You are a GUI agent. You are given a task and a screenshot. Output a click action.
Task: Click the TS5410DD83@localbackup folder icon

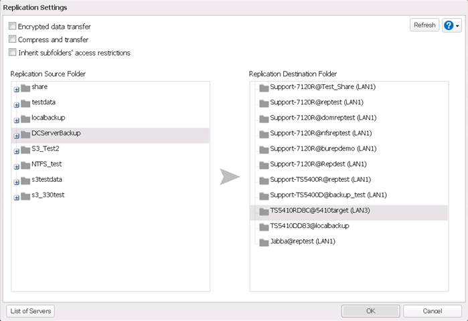264,227
